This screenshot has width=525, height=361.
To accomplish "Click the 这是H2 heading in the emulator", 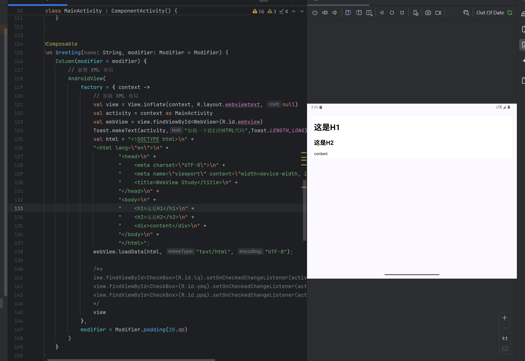I will coord(324,142).
